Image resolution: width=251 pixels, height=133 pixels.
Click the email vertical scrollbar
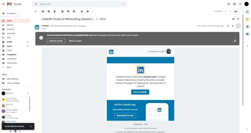coord(243,60)
